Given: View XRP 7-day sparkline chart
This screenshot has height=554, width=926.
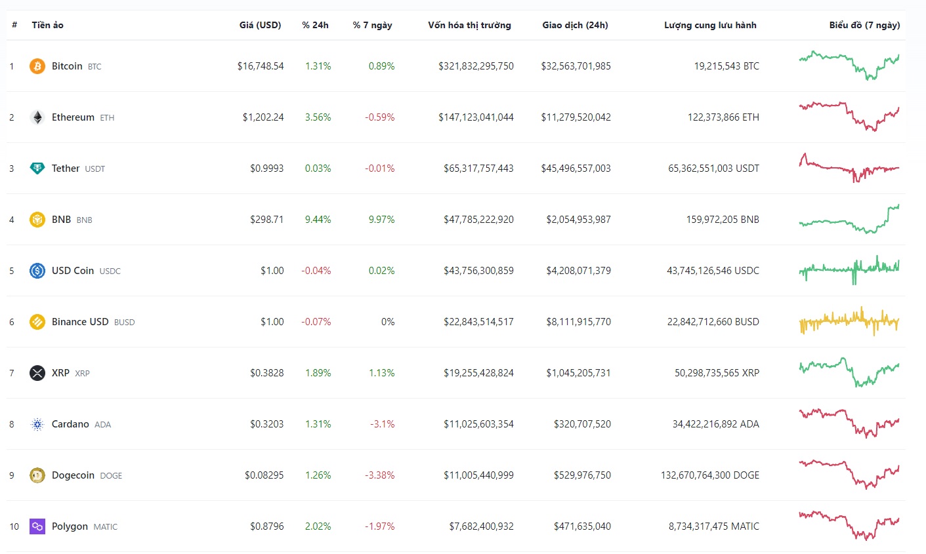Looking at the screenshot, I should [x=849, y=372].
